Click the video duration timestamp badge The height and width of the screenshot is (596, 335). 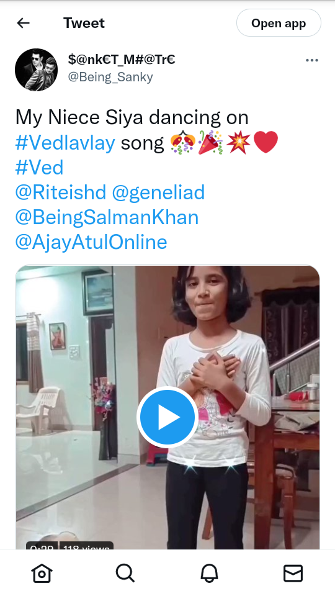point(42,546)
